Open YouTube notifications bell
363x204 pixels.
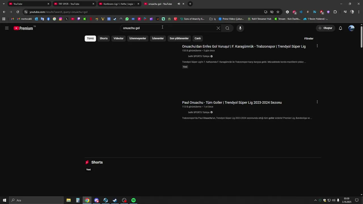coord(341,28)
